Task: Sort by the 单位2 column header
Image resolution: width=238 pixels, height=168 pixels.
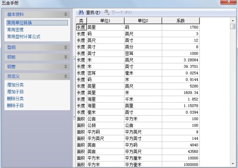Action: [x=143, y=21]
